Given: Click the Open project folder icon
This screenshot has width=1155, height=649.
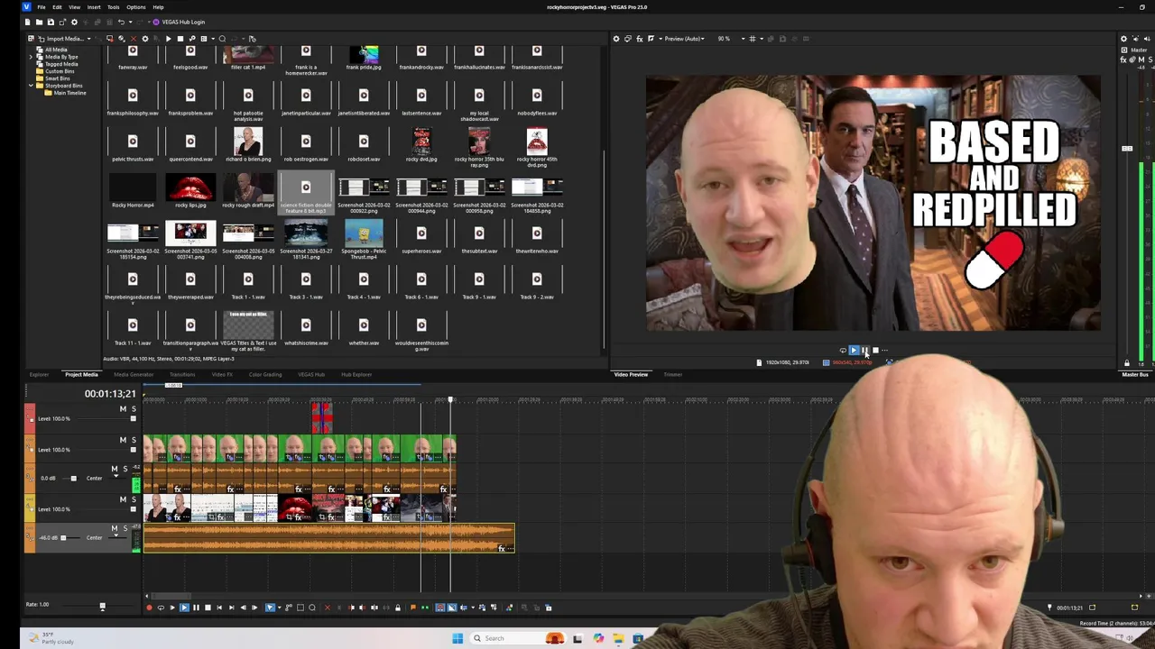Looking at the screenshot, I should (x=39, y=22).
